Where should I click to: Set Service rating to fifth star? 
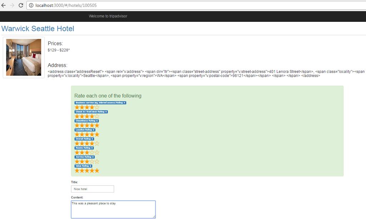click(97, 162)
